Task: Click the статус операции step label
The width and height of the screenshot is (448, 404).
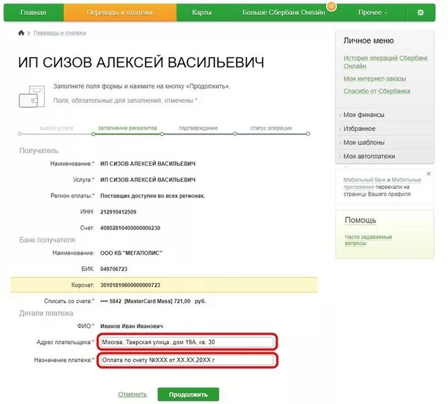Action: point(271,128)
